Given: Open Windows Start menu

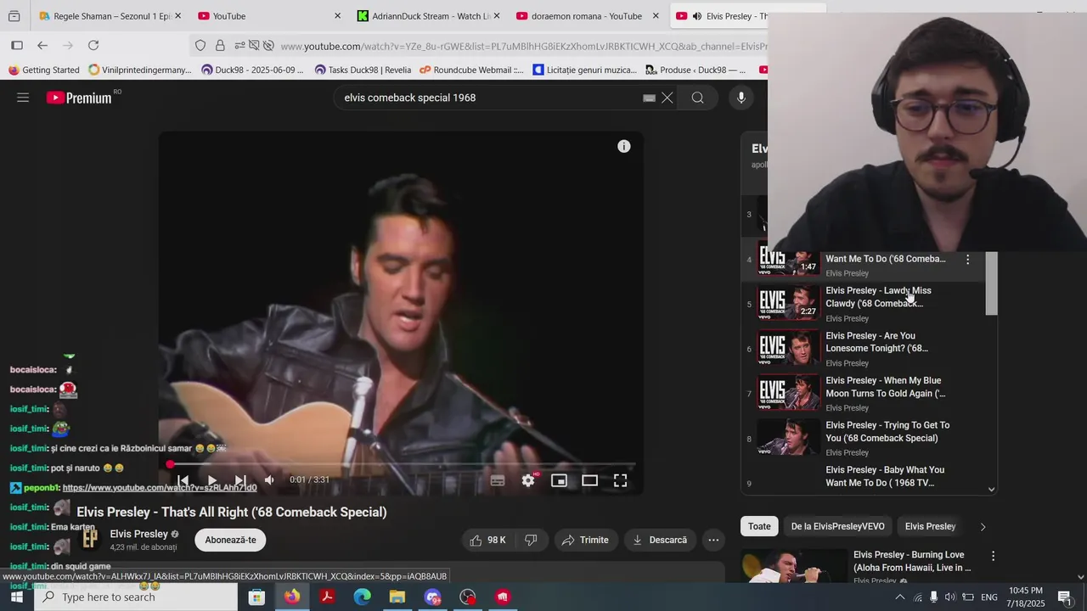Looking at the screenshot, I should (x=16, y=597).
